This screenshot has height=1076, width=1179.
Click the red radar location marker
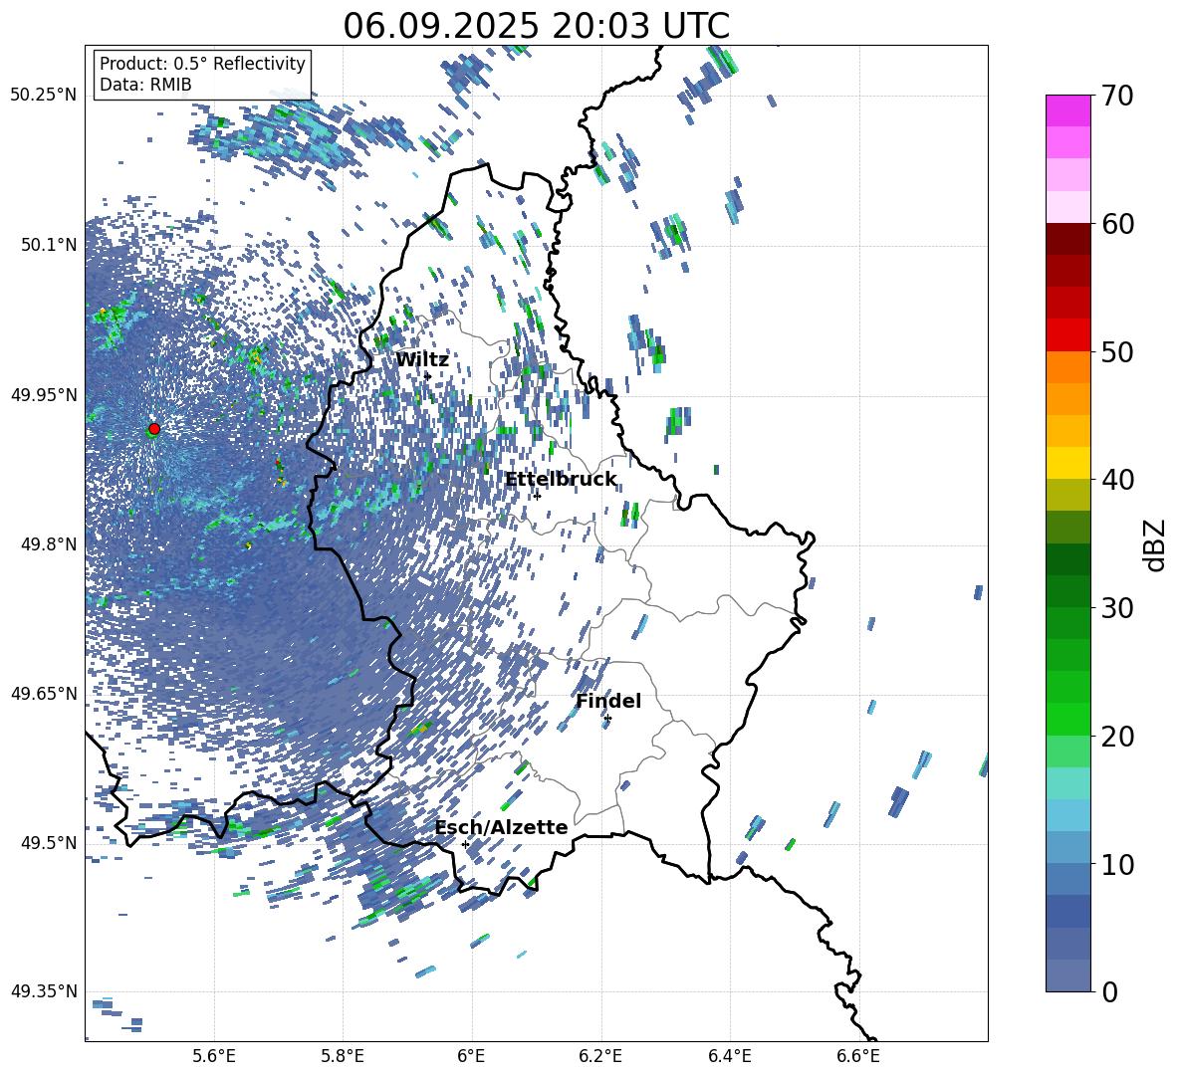tap(154, 429)
